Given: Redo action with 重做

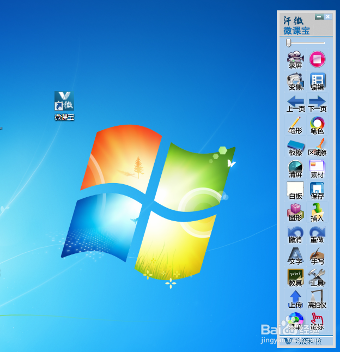Looking at the screenshot, I should [x=317, y=234].
